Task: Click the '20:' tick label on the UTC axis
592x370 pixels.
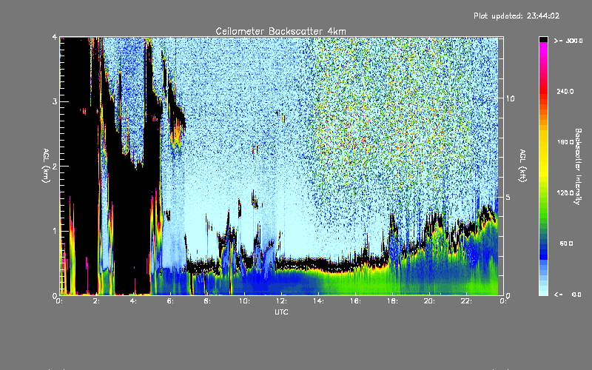Action: [x=429, y=301]
